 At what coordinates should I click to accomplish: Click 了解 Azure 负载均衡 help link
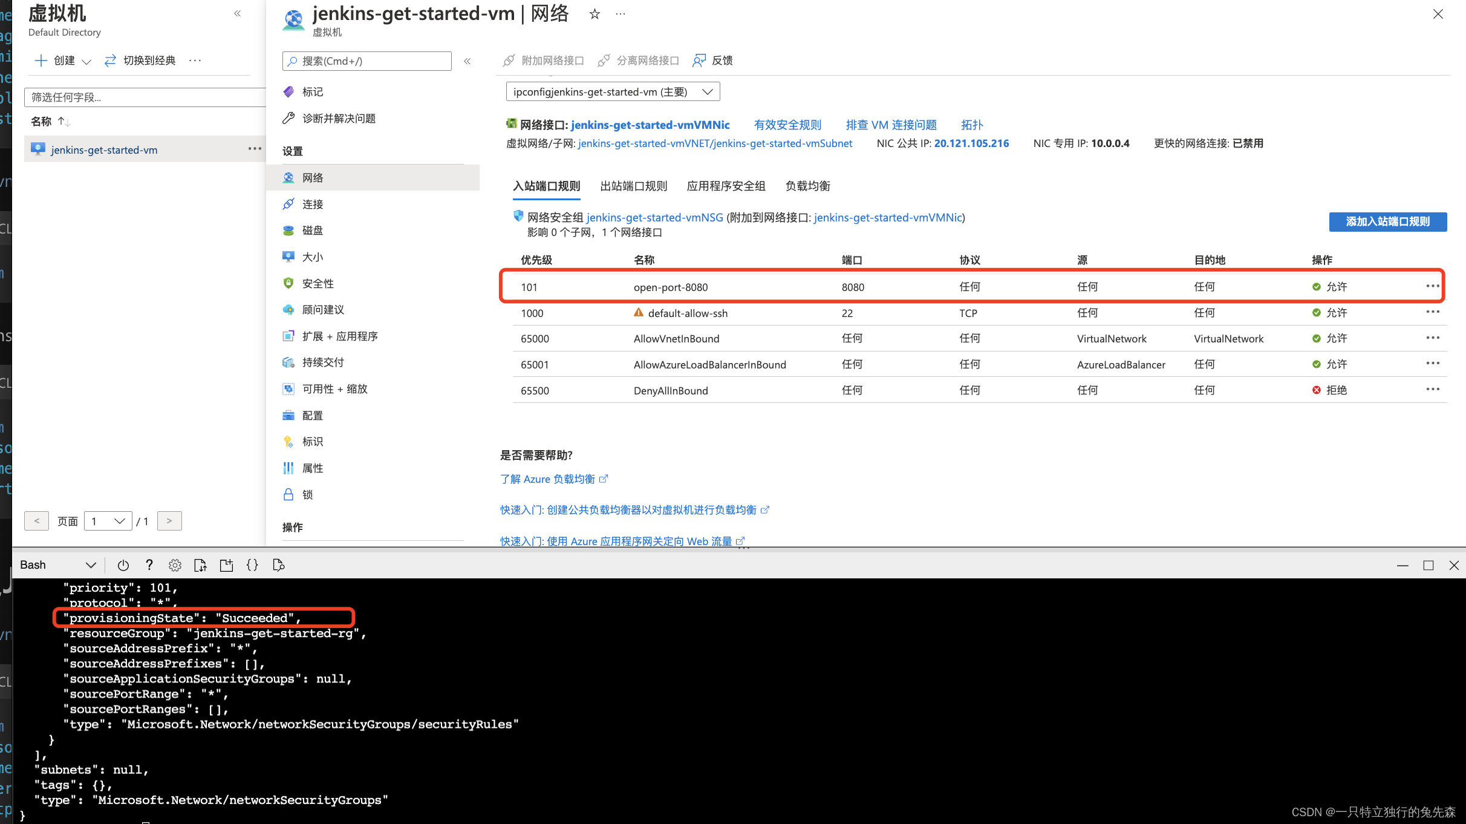click(x=553, y=479)
